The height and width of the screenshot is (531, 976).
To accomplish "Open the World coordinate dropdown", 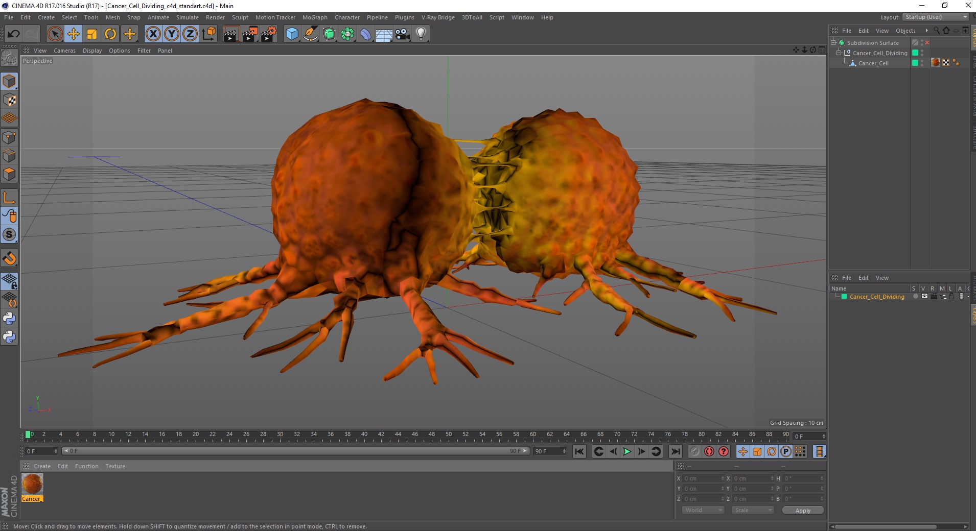I will click(x=703, y=510).
